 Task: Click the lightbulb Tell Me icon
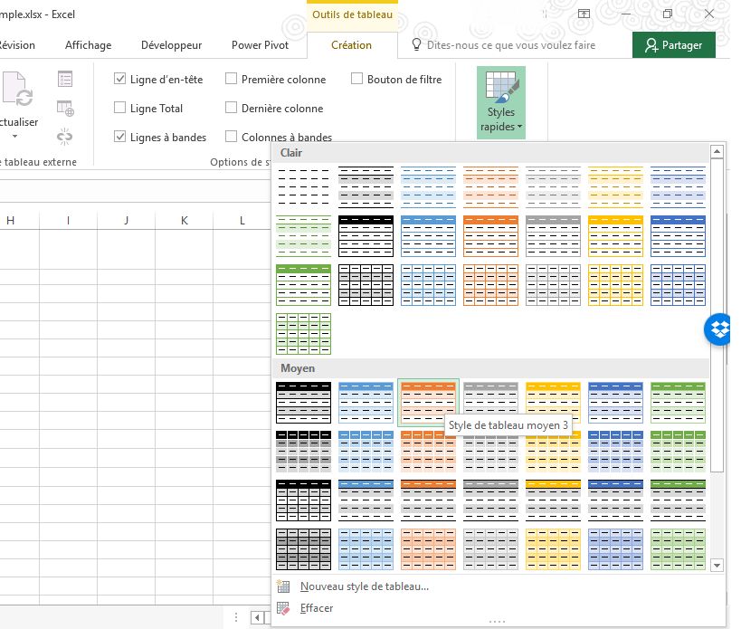point(416,45)
